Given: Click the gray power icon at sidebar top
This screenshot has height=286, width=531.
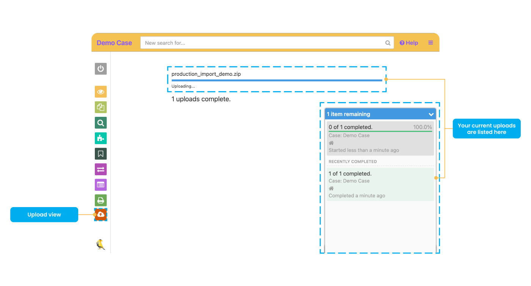Looking at the screenshot, I should (x=101, y=69).
